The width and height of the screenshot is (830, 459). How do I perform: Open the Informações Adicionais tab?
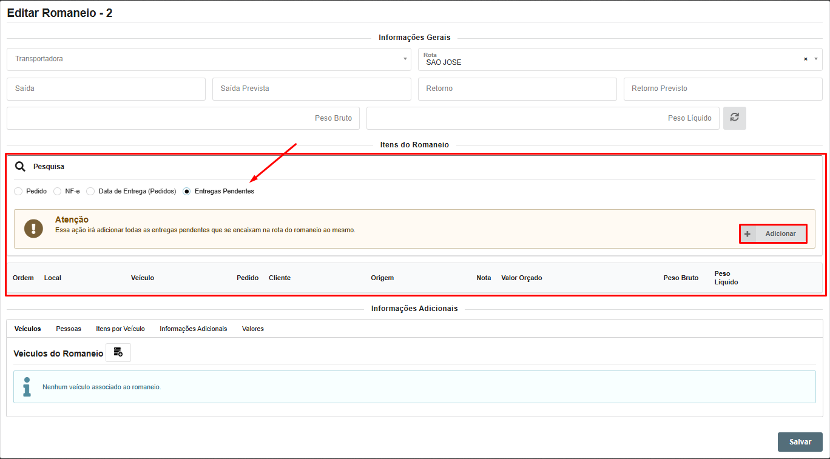click(x=193, y=329)
